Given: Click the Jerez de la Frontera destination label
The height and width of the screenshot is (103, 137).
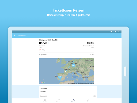Looking at the screenshot, I should point(89,46).
